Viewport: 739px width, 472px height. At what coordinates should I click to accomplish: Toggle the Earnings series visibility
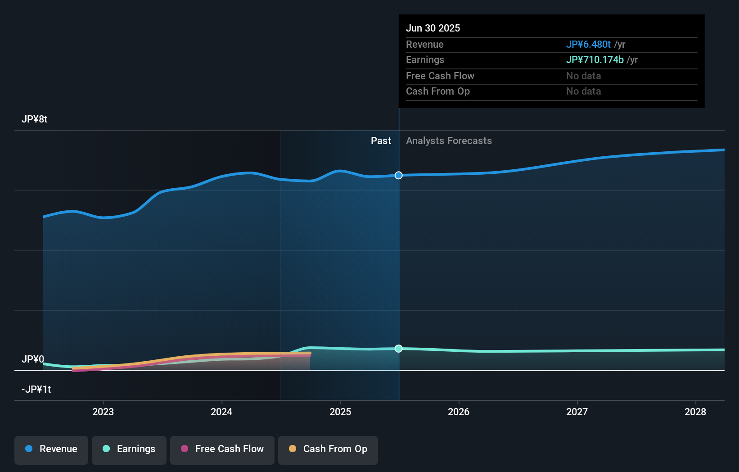click(x=129, y=449)
